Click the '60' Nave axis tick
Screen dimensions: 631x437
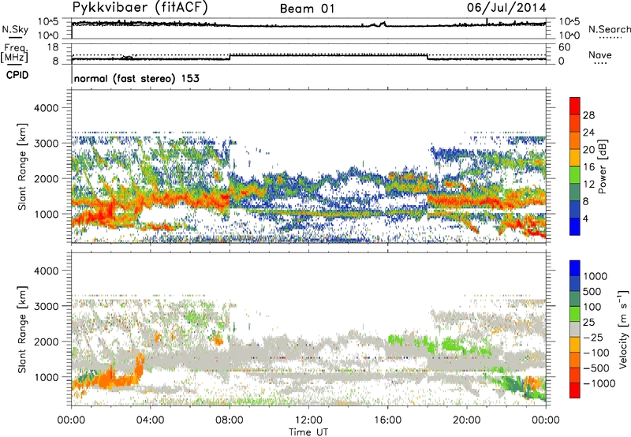coord(564,47)
